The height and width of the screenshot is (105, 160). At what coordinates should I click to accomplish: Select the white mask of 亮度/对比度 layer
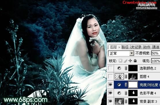133,85
